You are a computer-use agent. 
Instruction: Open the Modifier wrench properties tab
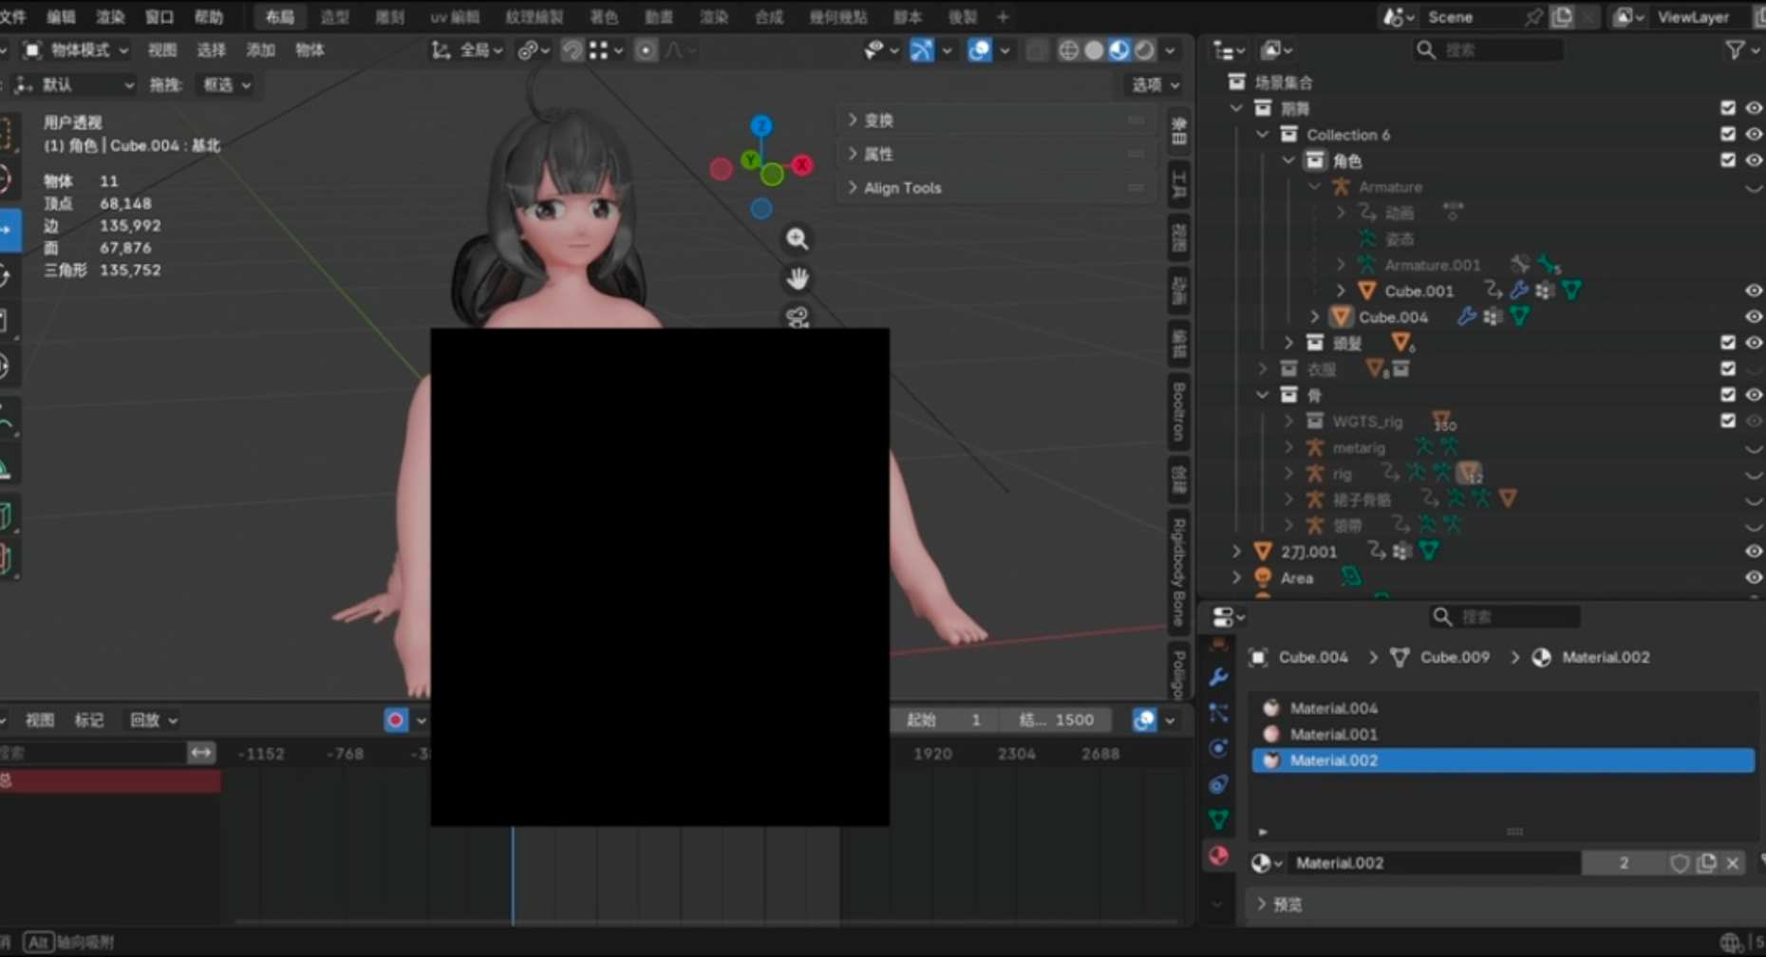click(x=1219, y=677)
